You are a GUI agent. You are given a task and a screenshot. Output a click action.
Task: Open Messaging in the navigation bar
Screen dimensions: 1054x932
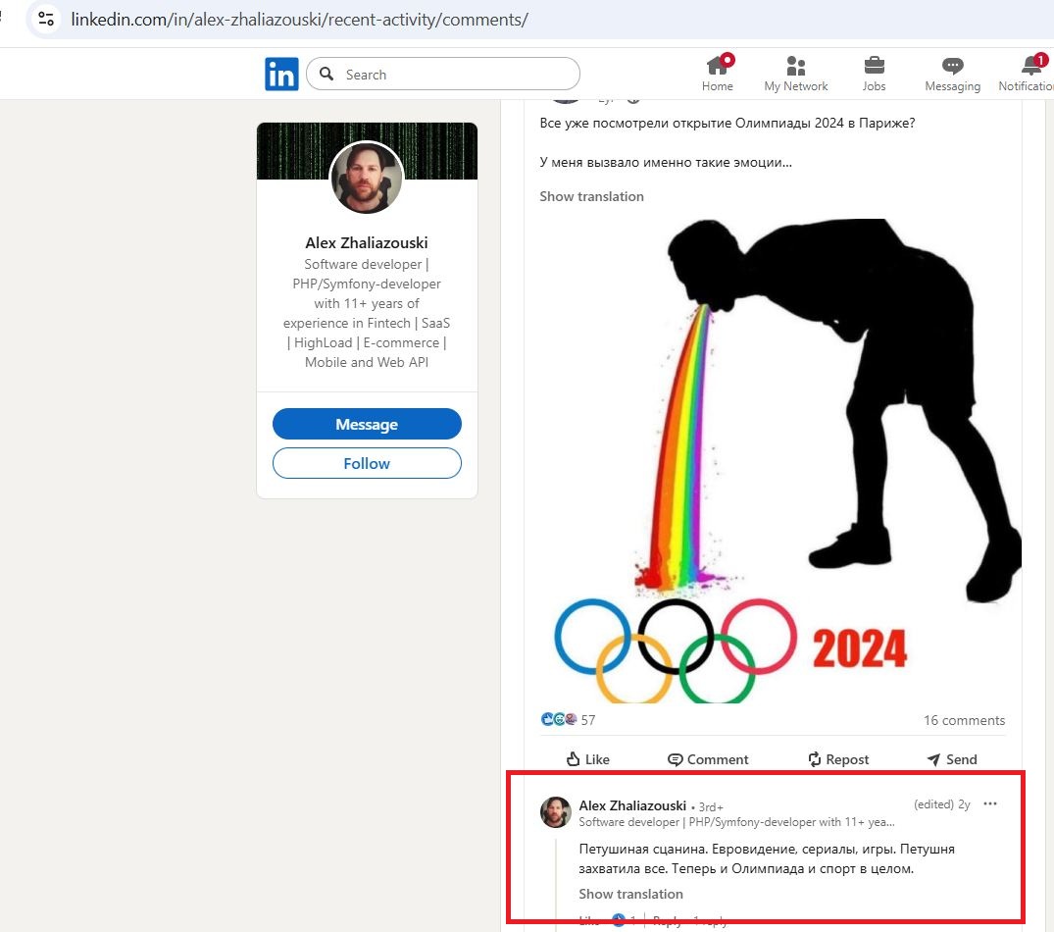pos(952,74)
